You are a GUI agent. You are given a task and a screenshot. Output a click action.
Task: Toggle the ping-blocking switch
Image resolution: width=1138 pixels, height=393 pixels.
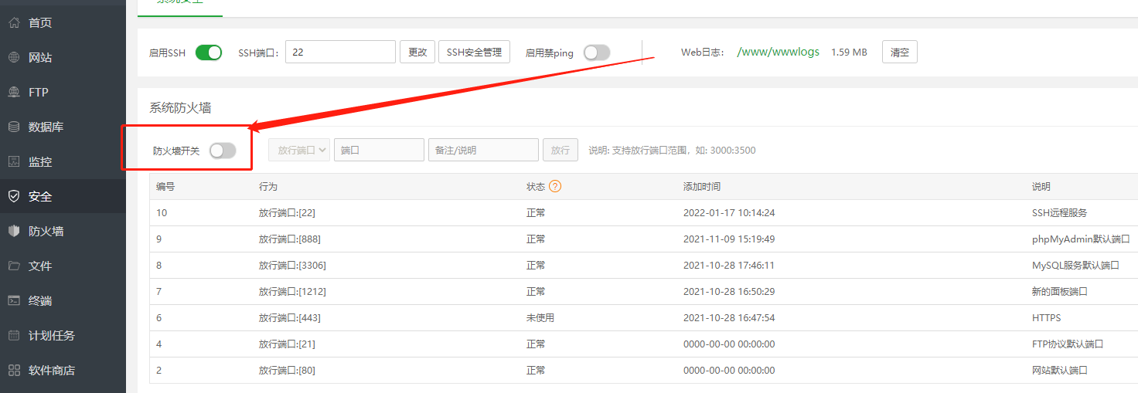pos(597,53)
